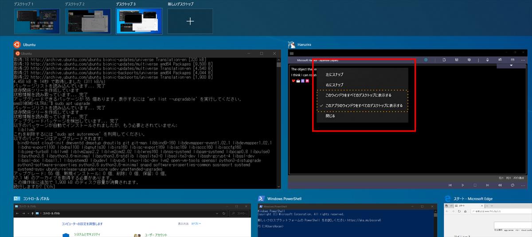Open the Haruzira hamburger menu
The width and height of the screenshot is (532, 237).
pos(292,60)
